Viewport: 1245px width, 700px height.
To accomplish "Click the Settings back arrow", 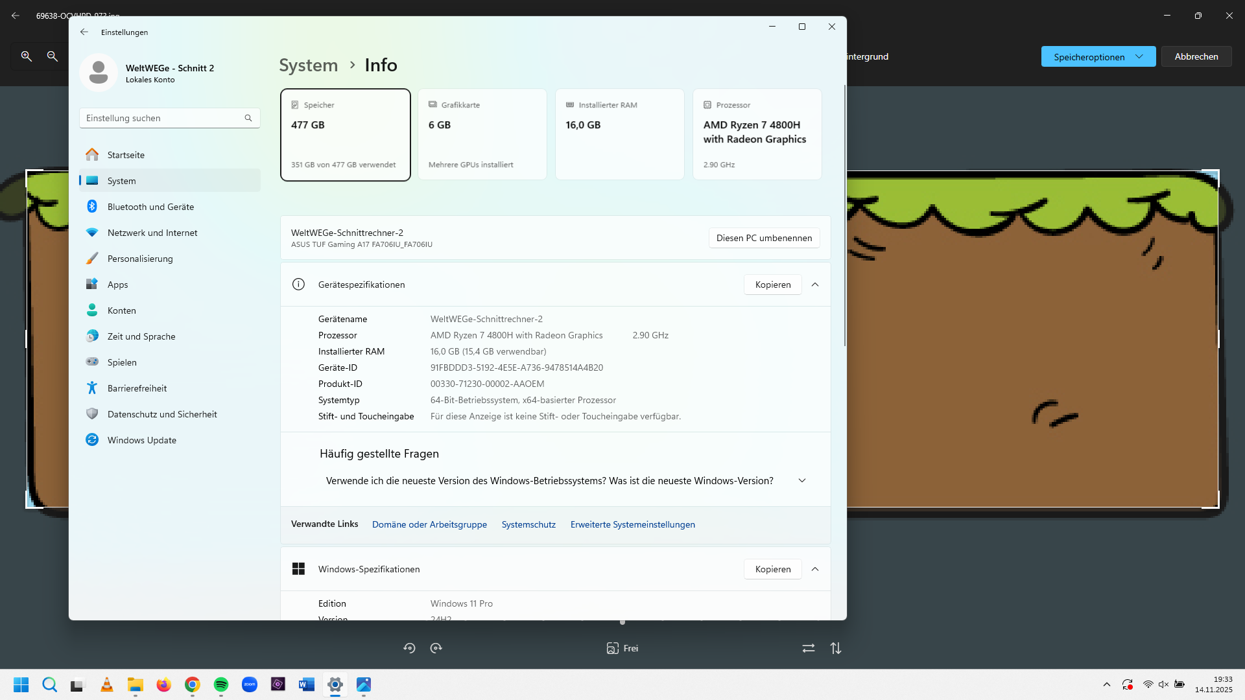I will coord(84,32).
